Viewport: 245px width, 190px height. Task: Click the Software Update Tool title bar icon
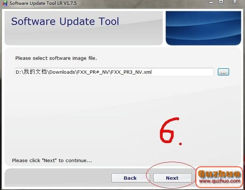pyautogui.click(x=5, y=3)
